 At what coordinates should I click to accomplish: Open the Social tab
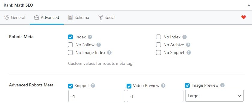(106, 17)
